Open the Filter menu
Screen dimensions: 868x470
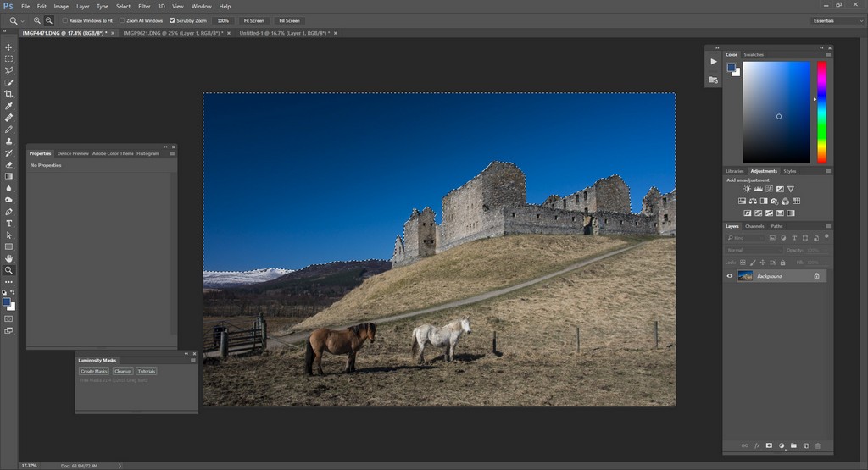[x=144, y=6]
